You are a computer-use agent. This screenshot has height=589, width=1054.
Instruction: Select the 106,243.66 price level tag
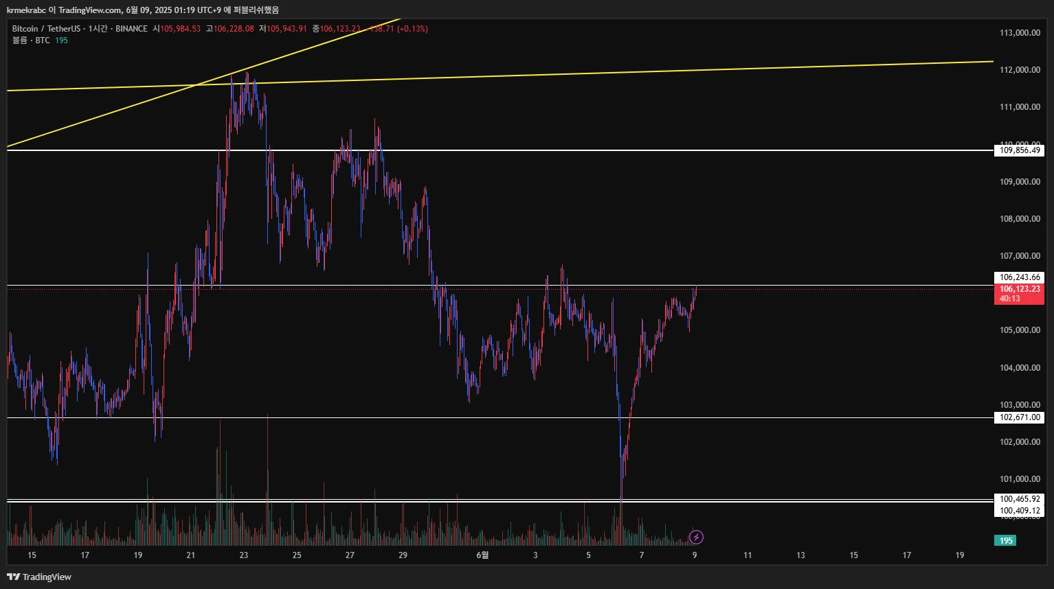click(x=1019, y=277)
